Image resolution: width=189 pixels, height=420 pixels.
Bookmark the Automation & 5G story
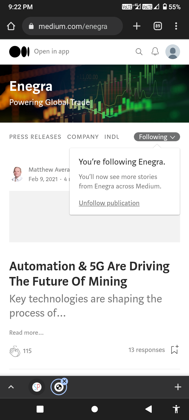pyautogui.click(x=175, y=350)
